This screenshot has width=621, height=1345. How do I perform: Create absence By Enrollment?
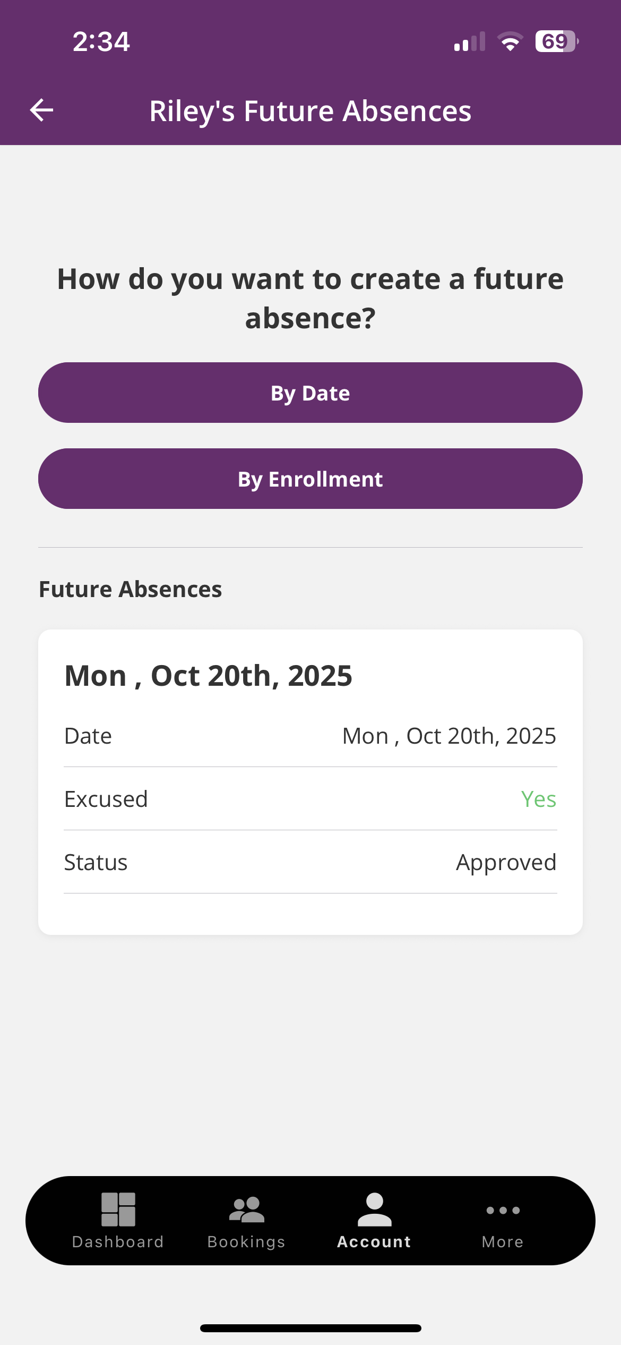[x=310, y=479]
